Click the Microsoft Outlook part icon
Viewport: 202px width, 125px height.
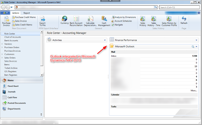[112, 46]
